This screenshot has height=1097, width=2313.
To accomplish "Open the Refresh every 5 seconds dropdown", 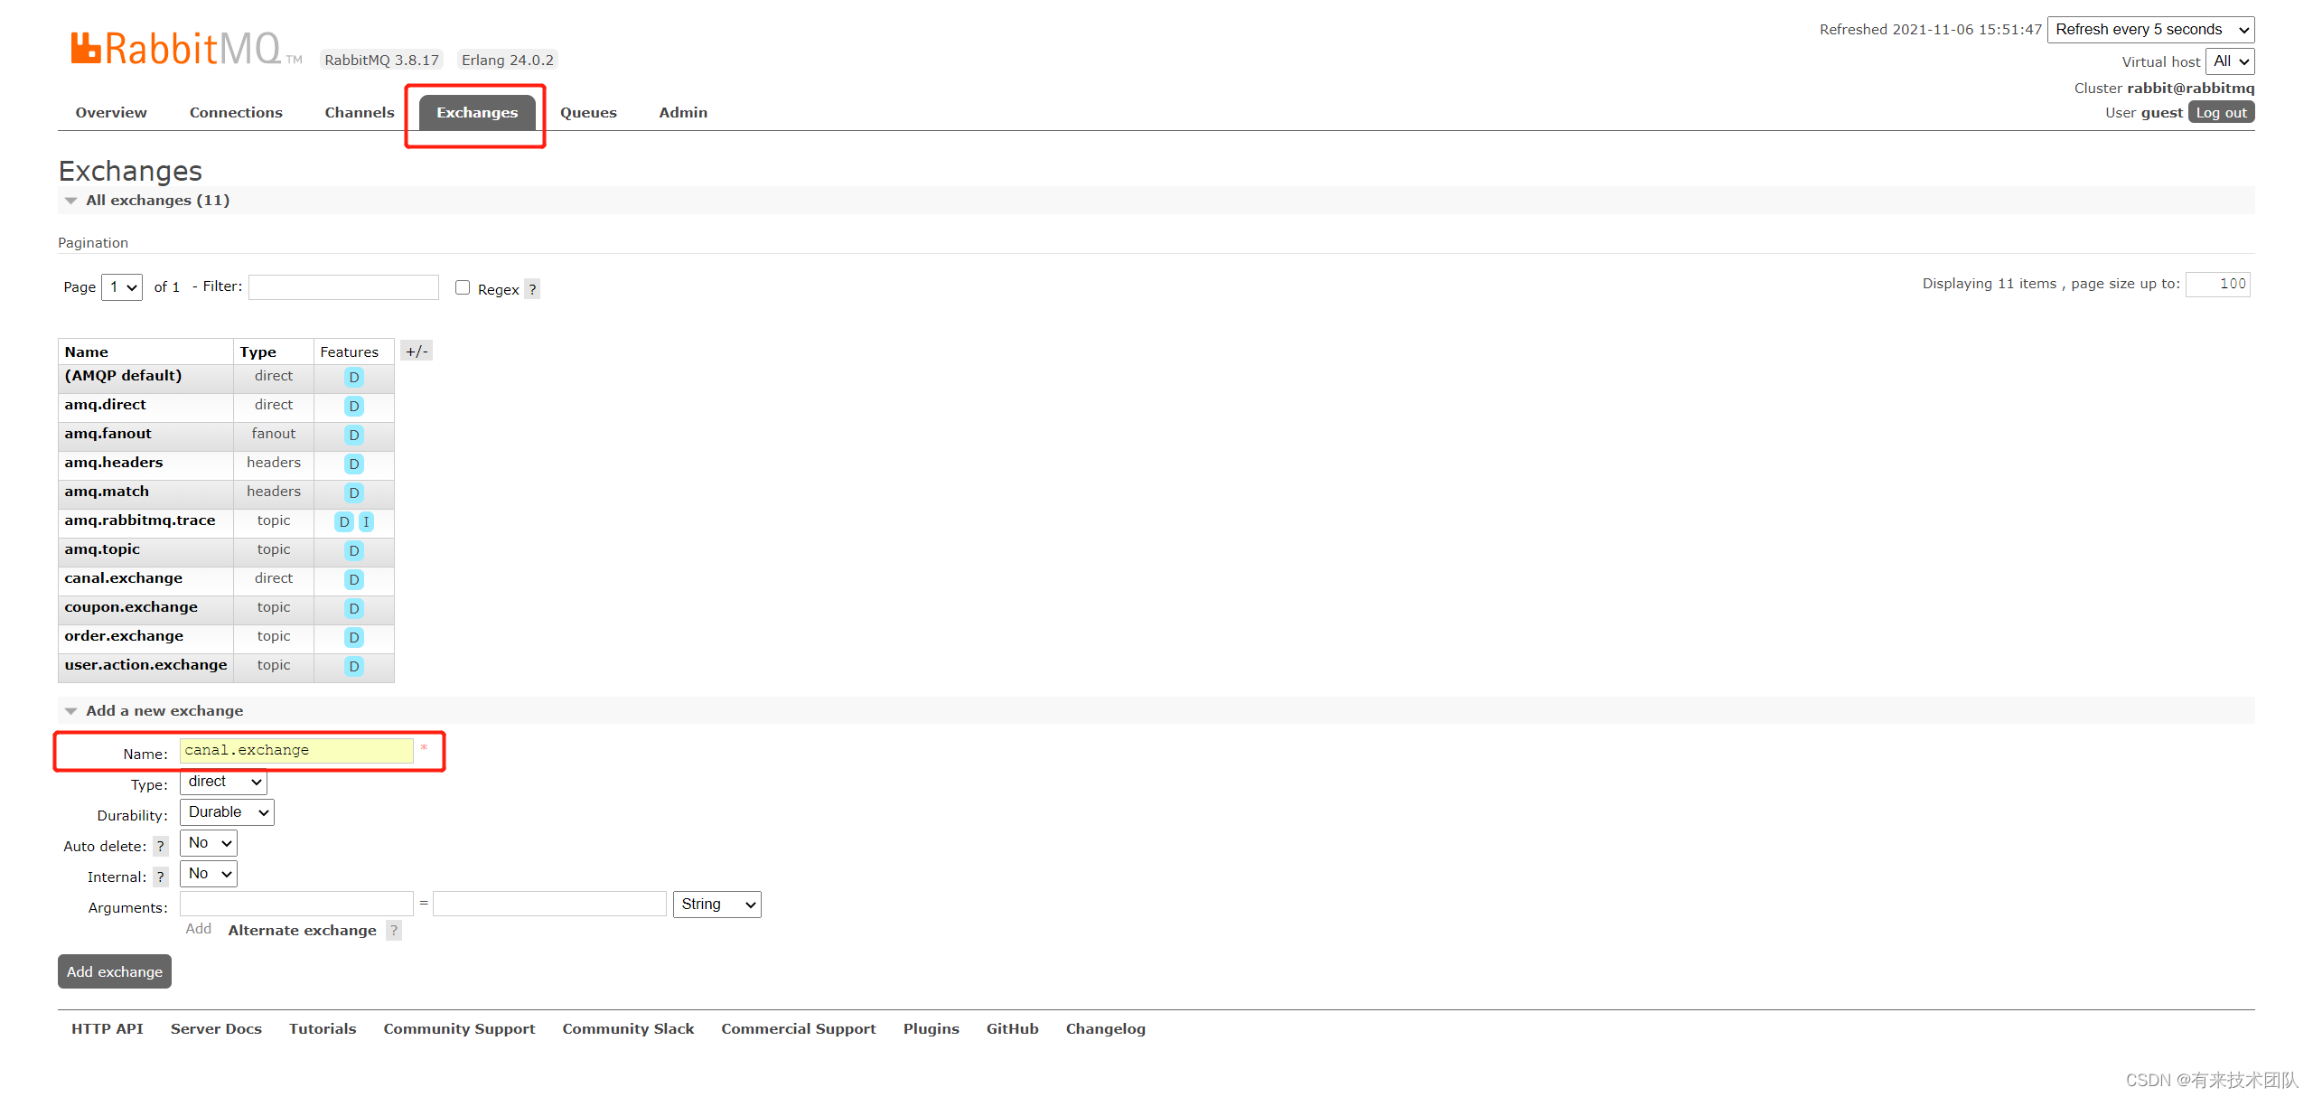I will click(2150, 30).
